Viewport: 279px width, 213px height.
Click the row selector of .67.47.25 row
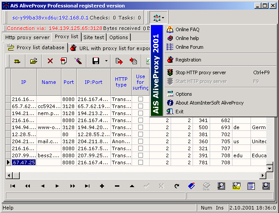8,162
